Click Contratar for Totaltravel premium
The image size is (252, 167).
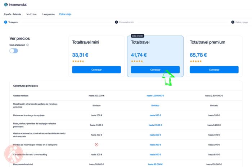point(214,70)
